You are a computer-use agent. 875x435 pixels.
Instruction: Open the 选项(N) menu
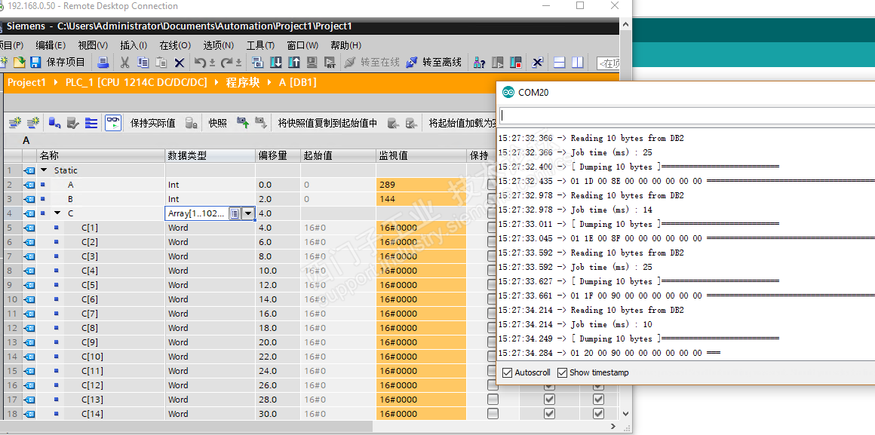tap(219, 45)
